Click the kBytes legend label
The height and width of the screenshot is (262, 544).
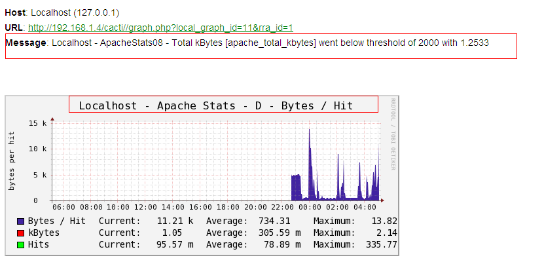coord(43,233)
